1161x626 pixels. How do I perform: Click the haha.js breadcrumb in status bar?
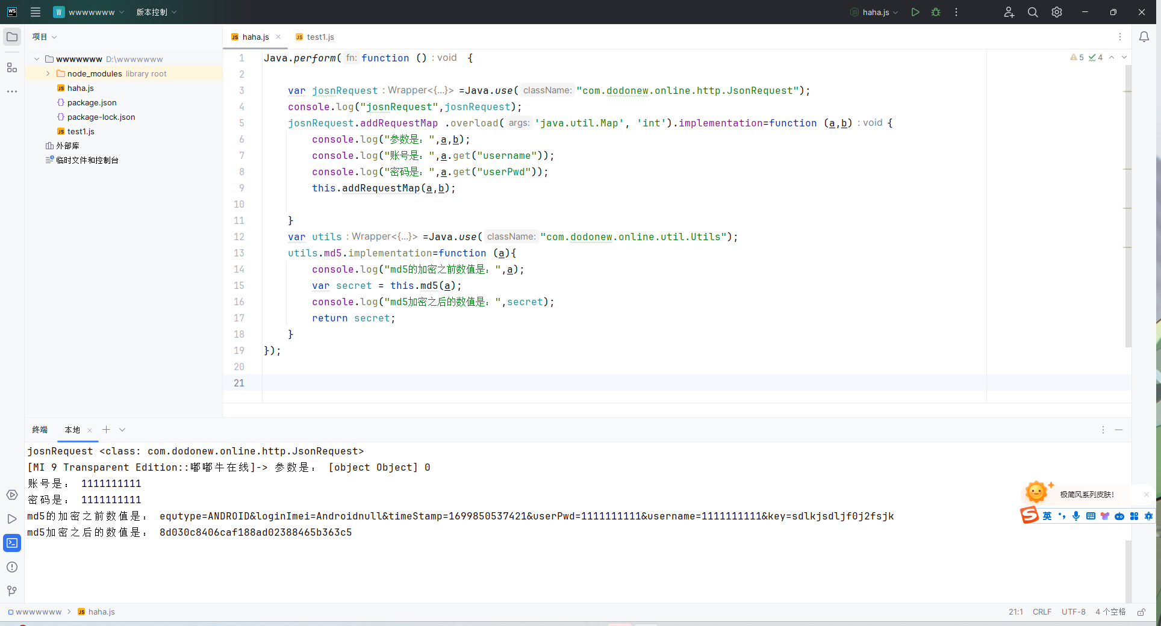point(96,612)
